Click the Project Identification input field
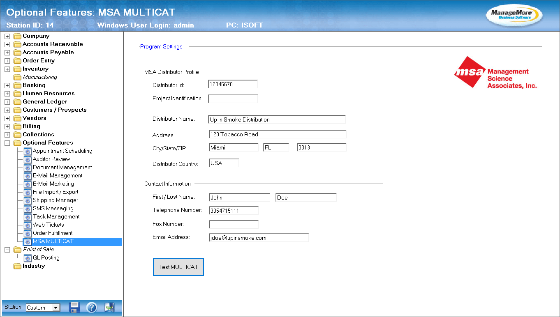560x317 pixels. pos(233,99)
